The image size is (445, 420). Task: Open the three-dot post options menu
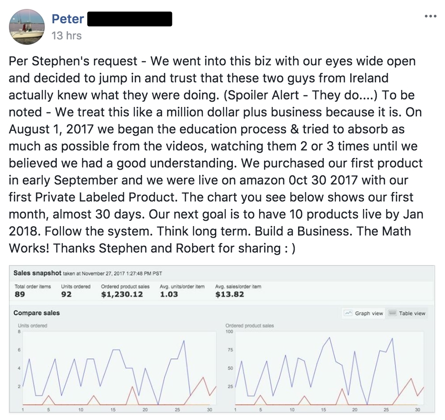click(430, 16)
